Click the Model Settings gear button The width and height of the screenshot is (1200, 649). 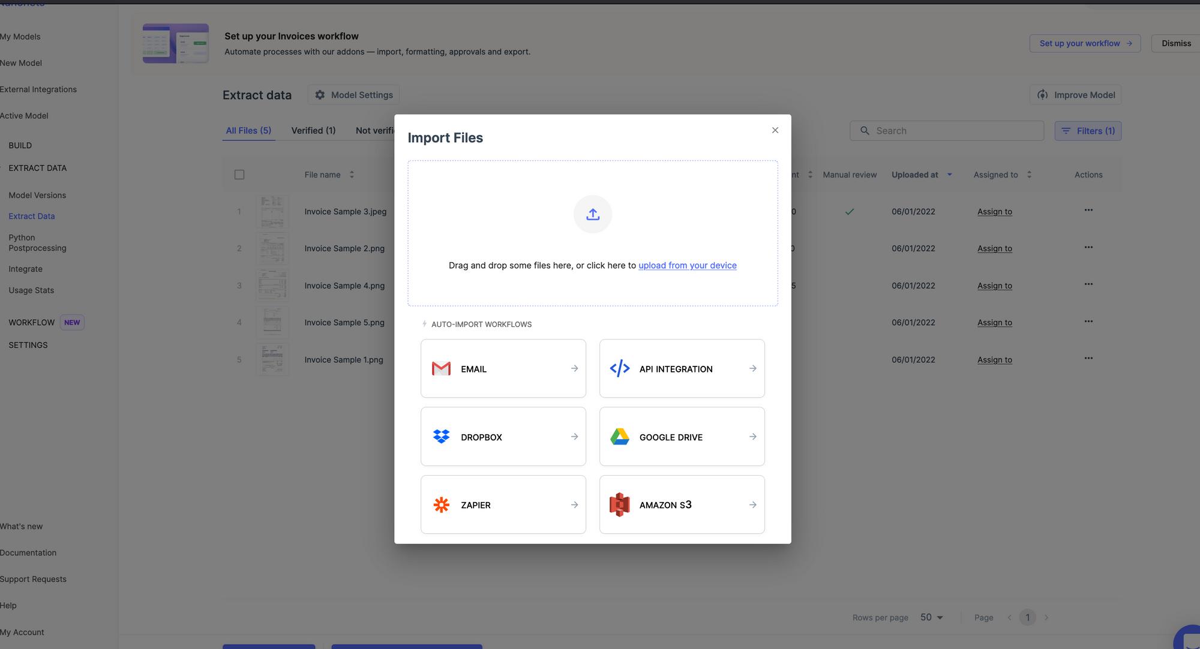click(x=353, y=95)
